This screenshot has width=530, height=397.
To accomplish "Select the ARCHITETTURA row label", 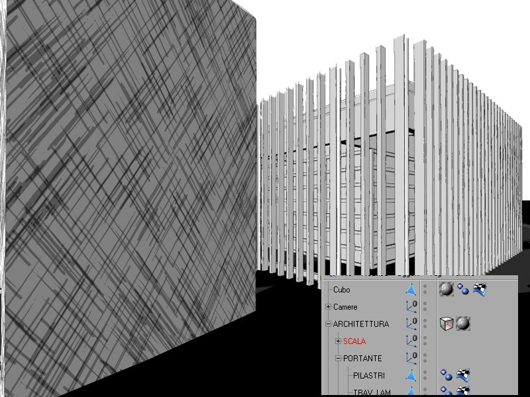I will [x=361, y=324].
